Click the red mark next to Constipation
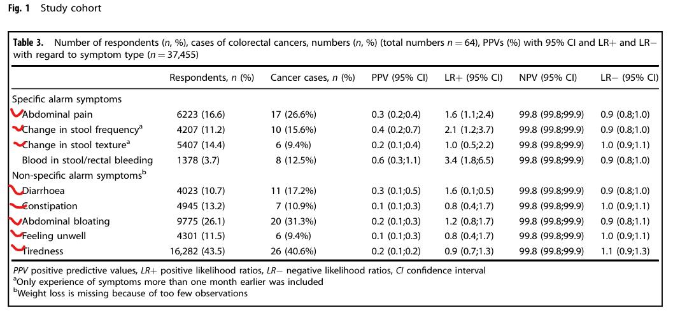The image size is (673, 311). coord(17,205)
